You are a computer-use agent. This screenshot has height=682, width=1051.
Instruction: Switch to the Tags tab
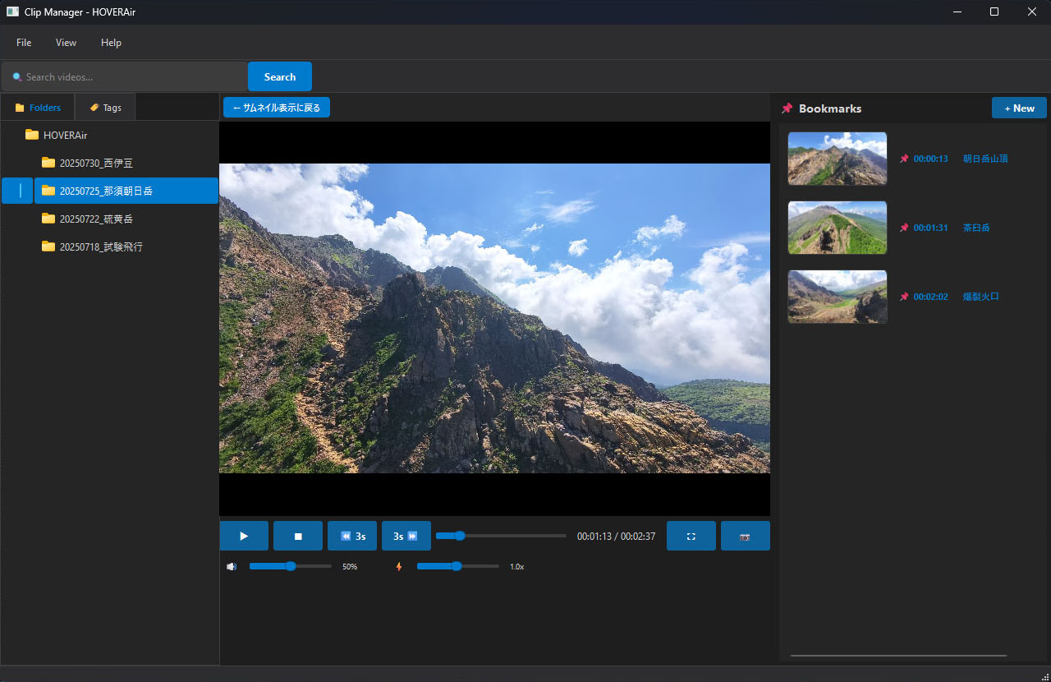click(x=105, y=108)
